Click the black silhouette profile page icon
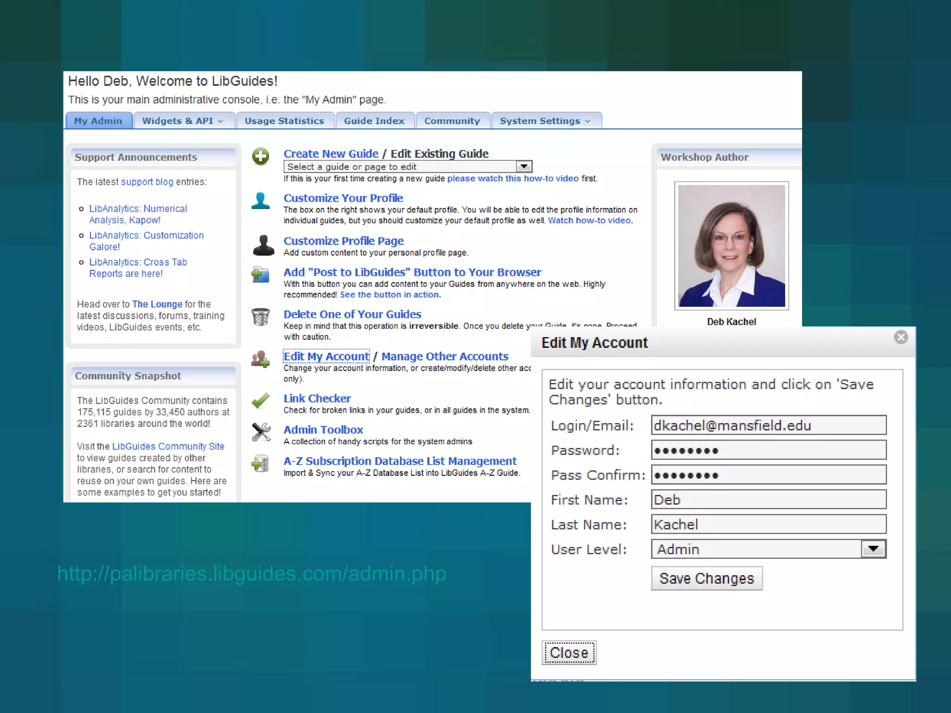 tap(263, 245)
